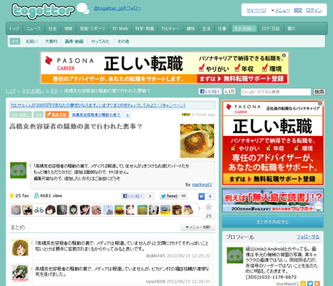
Task: Open syu1018 tweet author link
Action: coord(156,281)
